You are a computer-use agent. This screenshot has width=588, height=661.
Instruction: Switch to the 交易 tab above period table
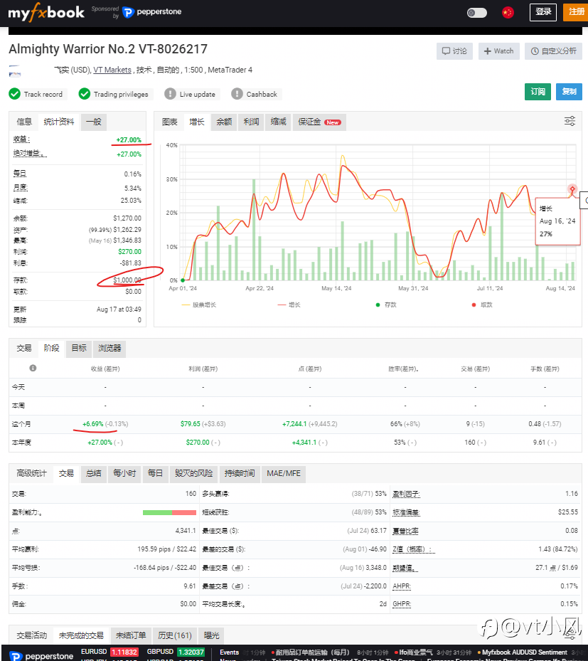click(x=24, y=348)
